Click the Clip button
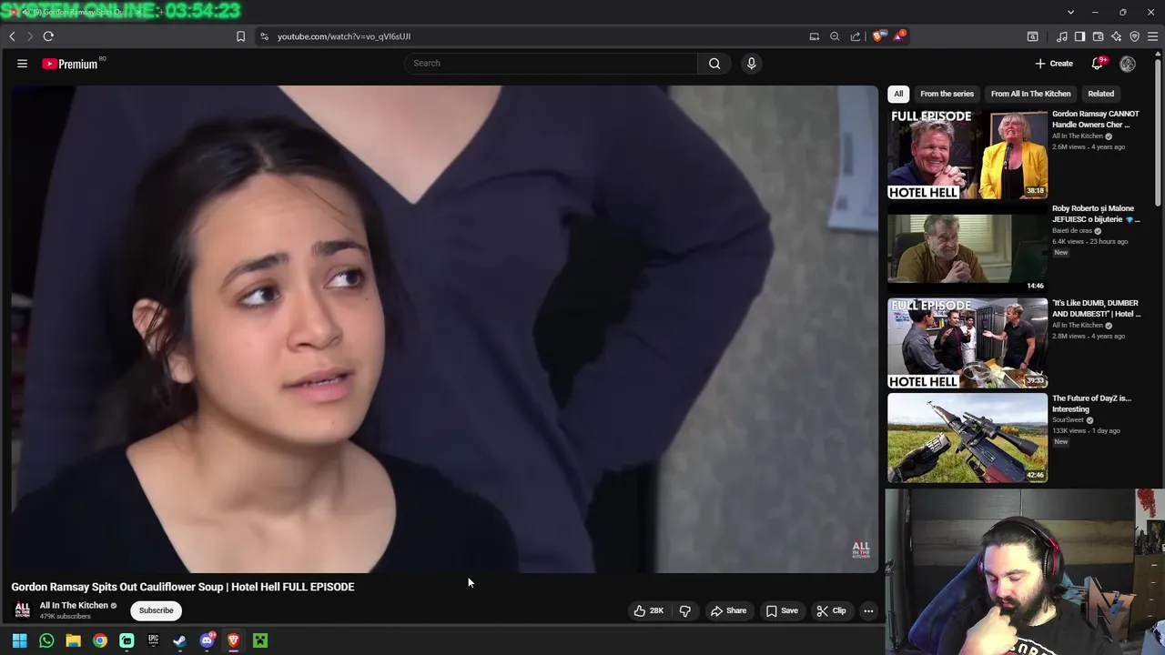The image size is (1165, 655). point(831,610)
